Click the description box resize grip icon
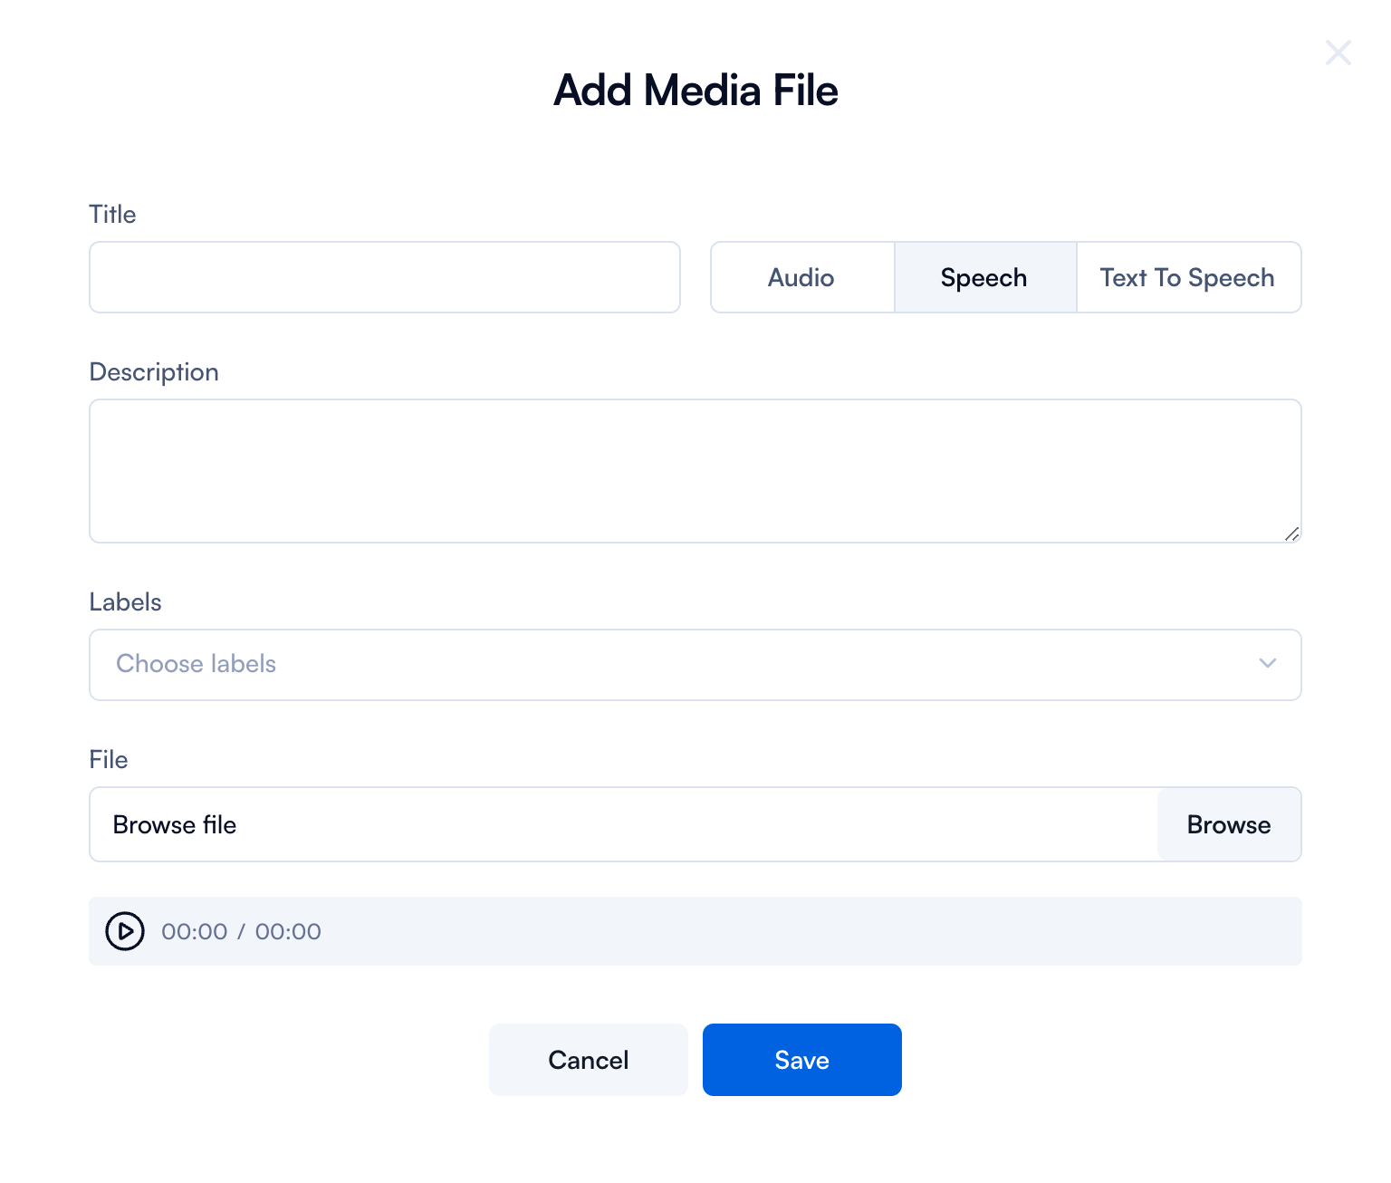Screen dimensions: 1391x1183 point(1293,534)
